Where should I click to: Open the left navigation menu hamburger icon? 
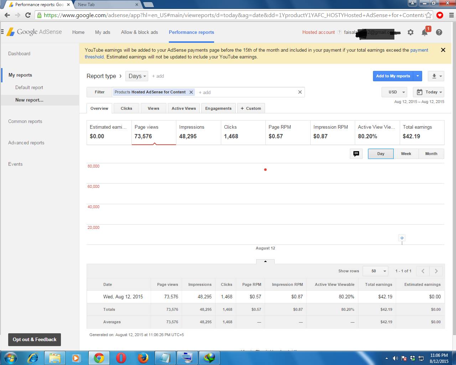[x=2, y=32]
